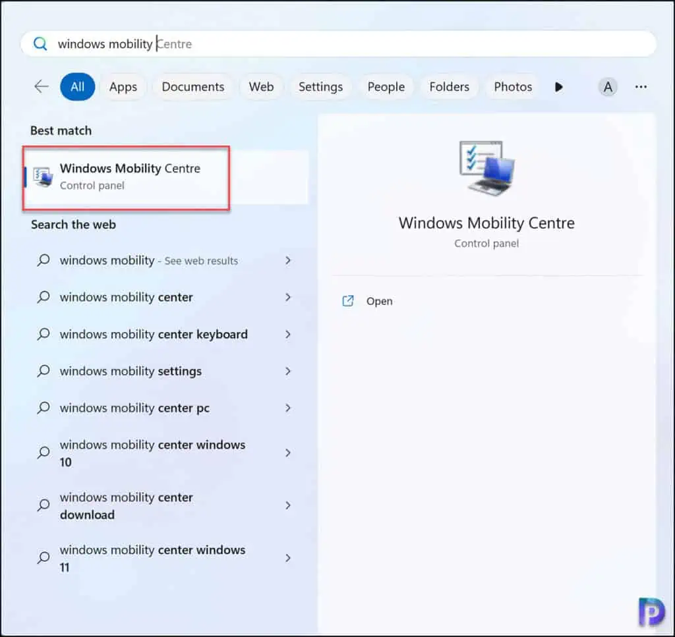The width and height of the screenshot is (675, 637).
Task: Select 'windows mobility center' web suggestion
Action: tap(166, 297)
